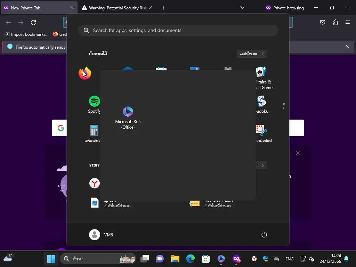Open Microsoft Store from taskbar

pos(205,259)
